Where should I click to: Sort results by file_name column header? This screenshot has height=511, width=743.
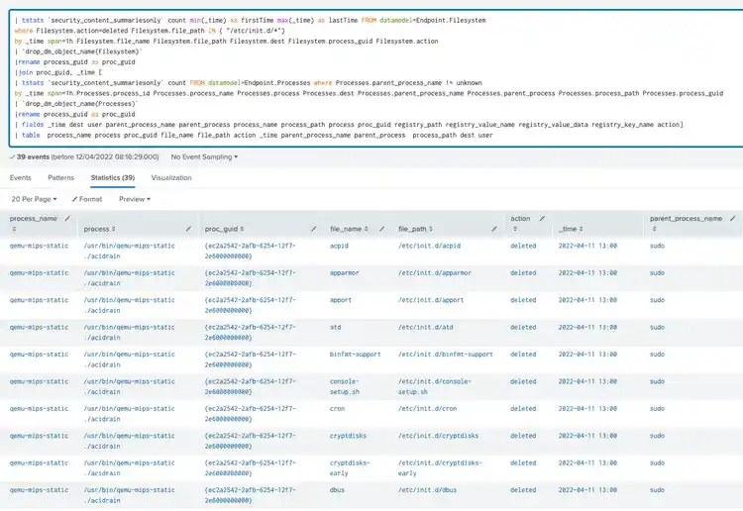pyautogui.click(x=345, y=228)
